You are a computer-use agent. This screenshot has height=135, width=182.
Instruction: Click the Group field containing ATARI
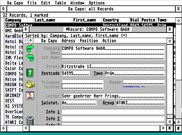pyautogui.click(x=140, y=103)
